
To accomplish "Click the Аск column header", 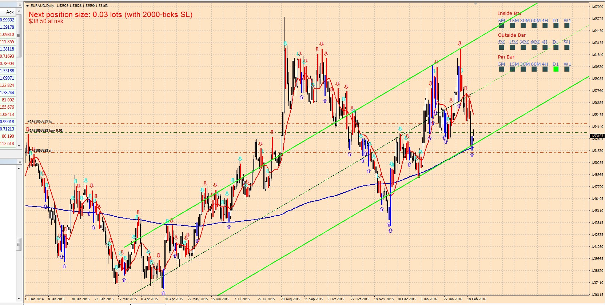I will click(x=8, y=12).
